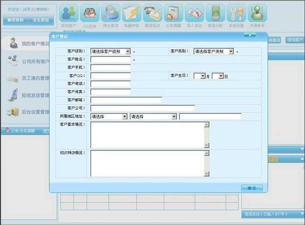Click the 客户邮箱 input field
Screen dimensions: 305x225
click(x=126, y=100)
